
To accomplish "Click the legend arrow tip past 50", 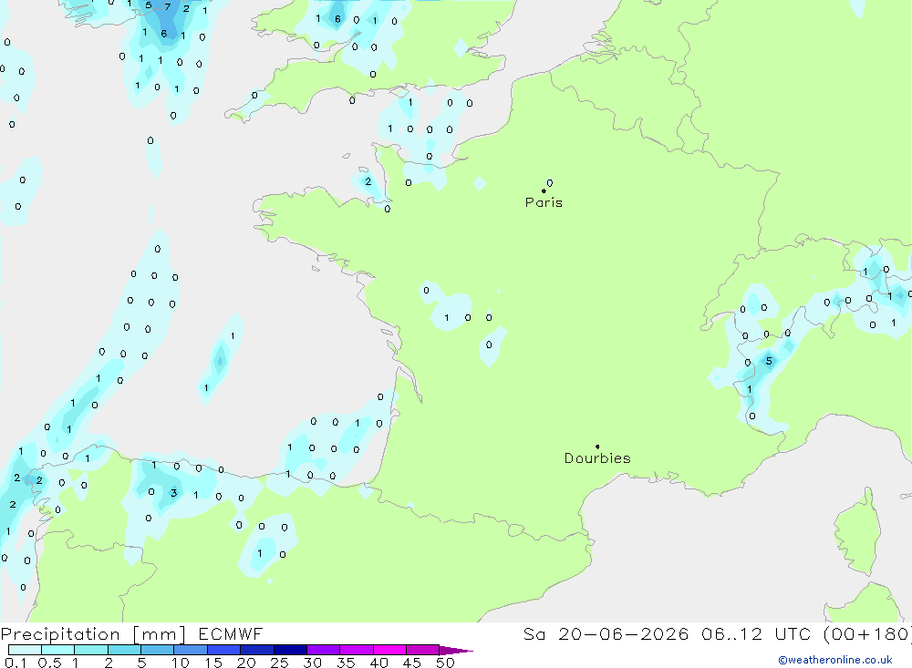I will point(457,651).
